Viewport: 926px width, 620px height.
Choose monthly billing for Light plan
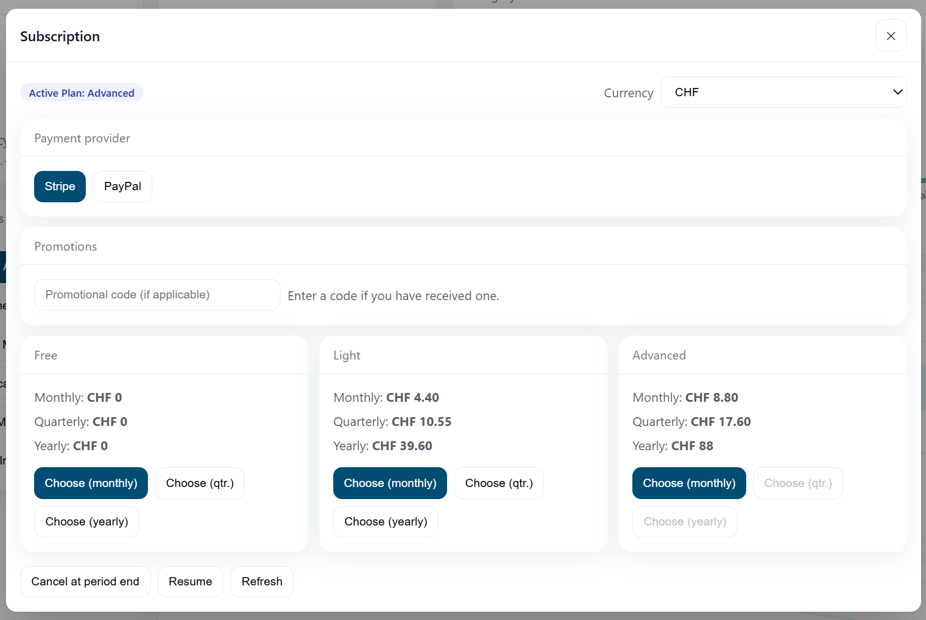point(389,483)
